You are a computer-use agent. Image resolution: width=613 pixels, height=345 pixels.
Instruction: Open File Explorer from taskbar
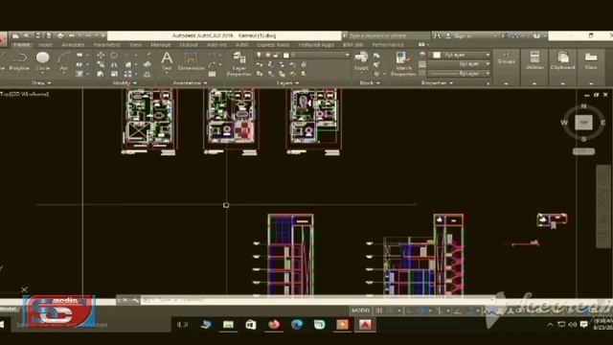tap(228, 324)
